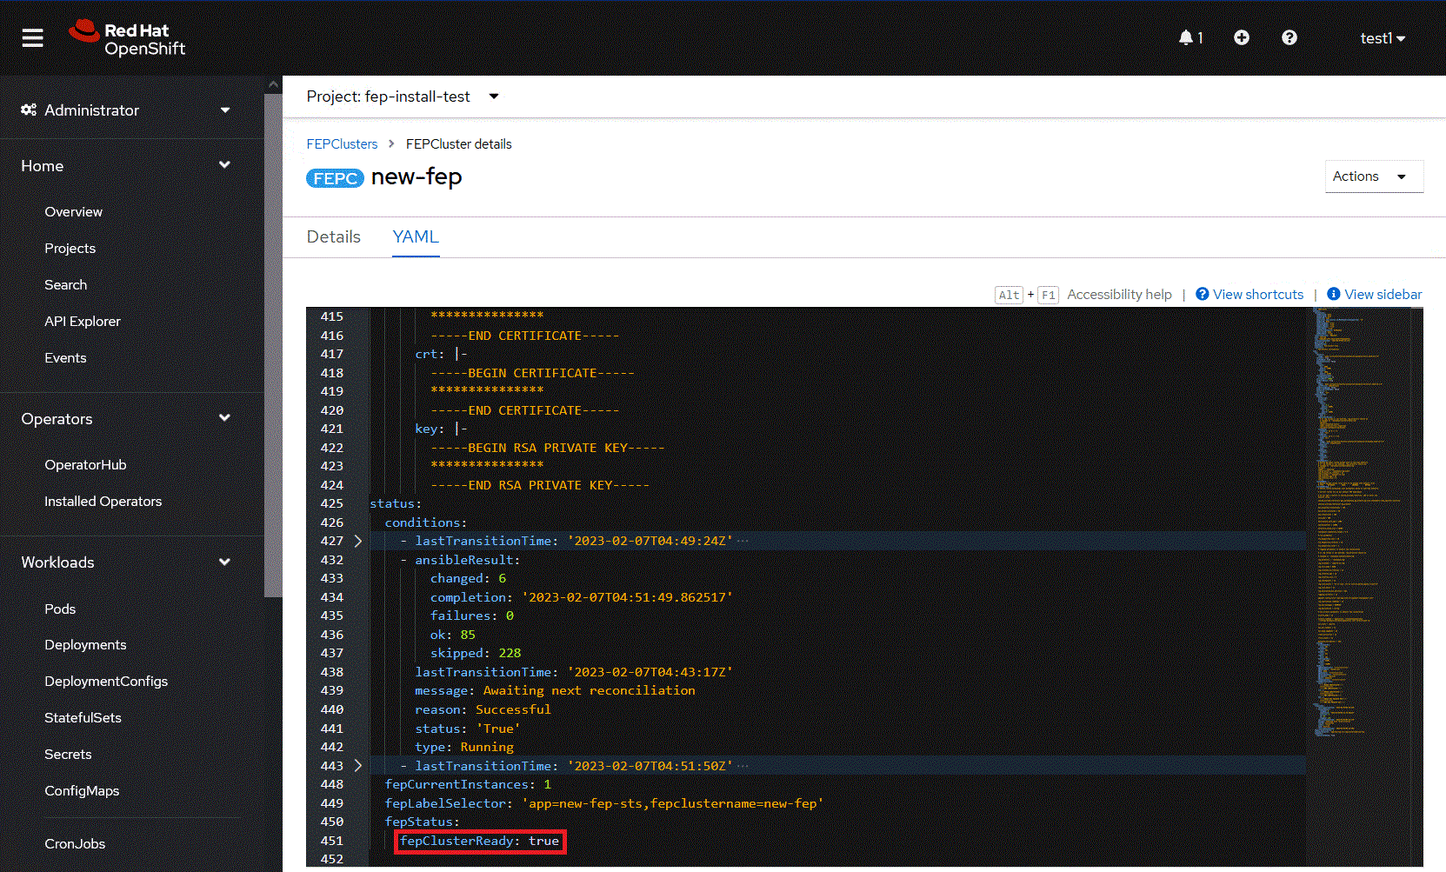Open the help question mark icon
Image resolution: width=1446 pixels, height=872 pixels.
point(1289,37)
